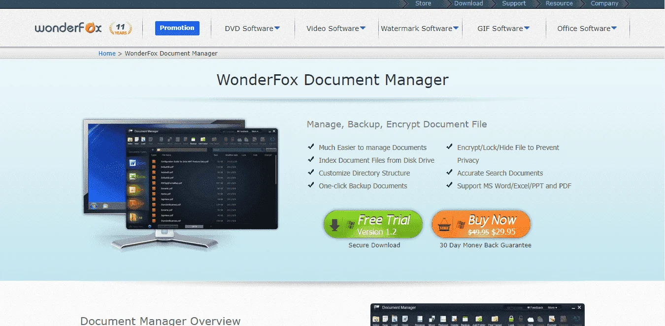Click 'Accurate Search Documents' feature
Image resolution: width=665 pixels, height=326 pixels.
tap(499, 173)
